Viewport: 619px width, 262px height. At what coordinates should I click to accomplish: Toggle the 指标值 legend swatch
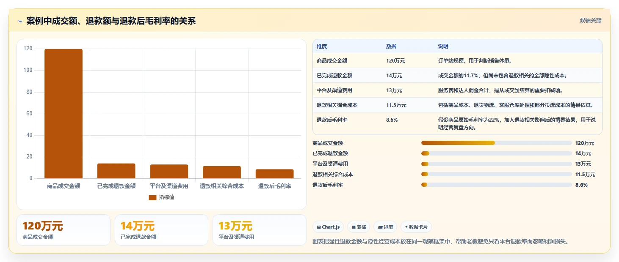coord(152,198)
